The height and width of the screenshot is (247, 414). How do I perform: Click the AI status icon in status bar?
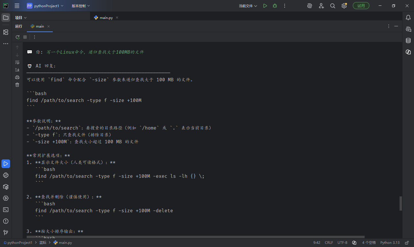[x=354, y=243]
